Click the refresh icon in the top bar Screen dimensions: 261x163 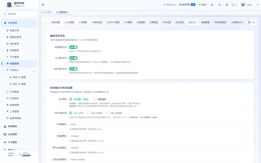click(x=212, y=5)
